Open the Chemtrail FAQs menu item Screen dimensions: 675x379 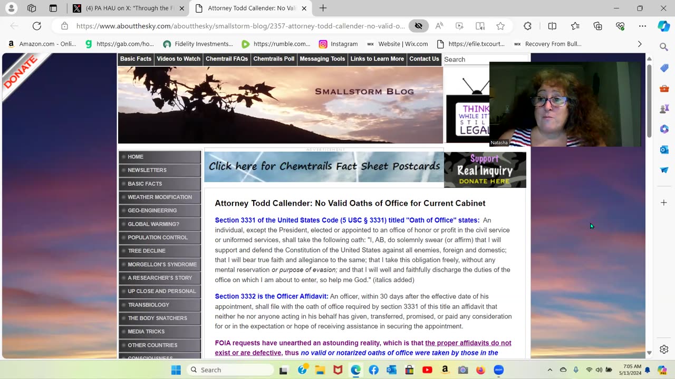point(227,59)
